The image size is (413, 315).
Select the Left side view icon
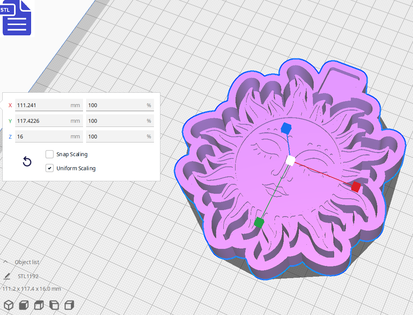tap(53, 305)
